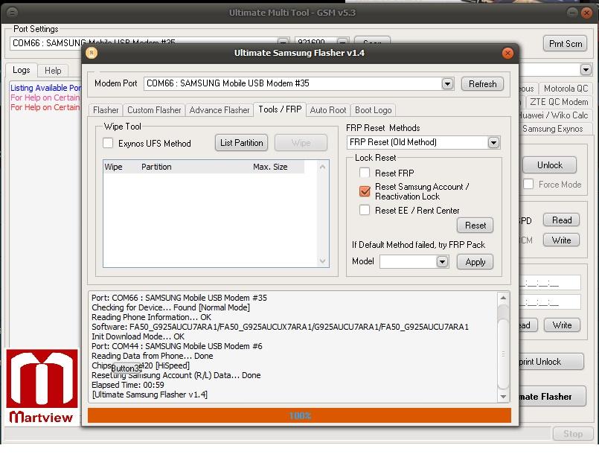The height and width of the screenshot is (460, 599).
Task: Switch to the Advance Flasher tab
Action: tap(220, 110)
